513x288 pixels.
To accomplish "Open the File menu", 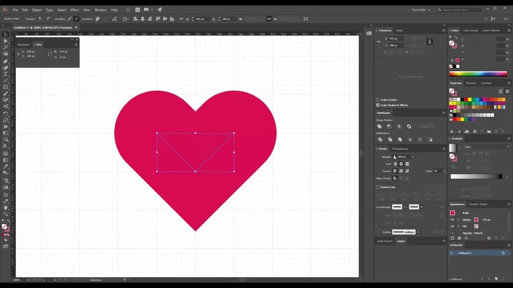I will click(x=15, y=10).
